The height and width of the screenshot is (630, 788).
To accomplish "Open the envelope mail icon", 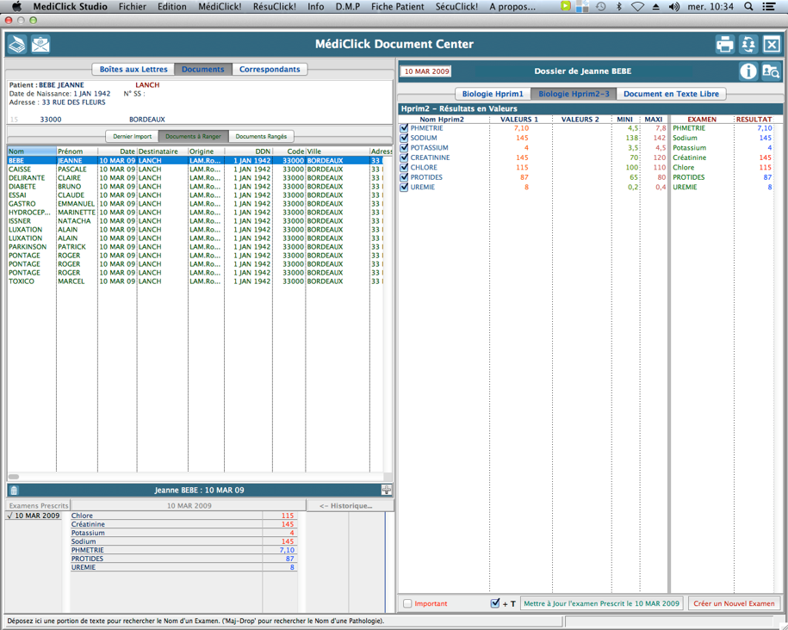I will 40,45.
